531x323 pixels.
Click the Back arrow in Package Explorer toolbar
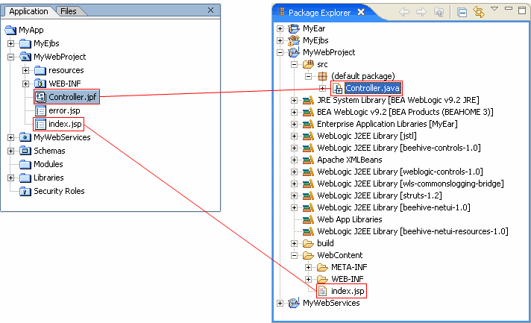(404, 12)
